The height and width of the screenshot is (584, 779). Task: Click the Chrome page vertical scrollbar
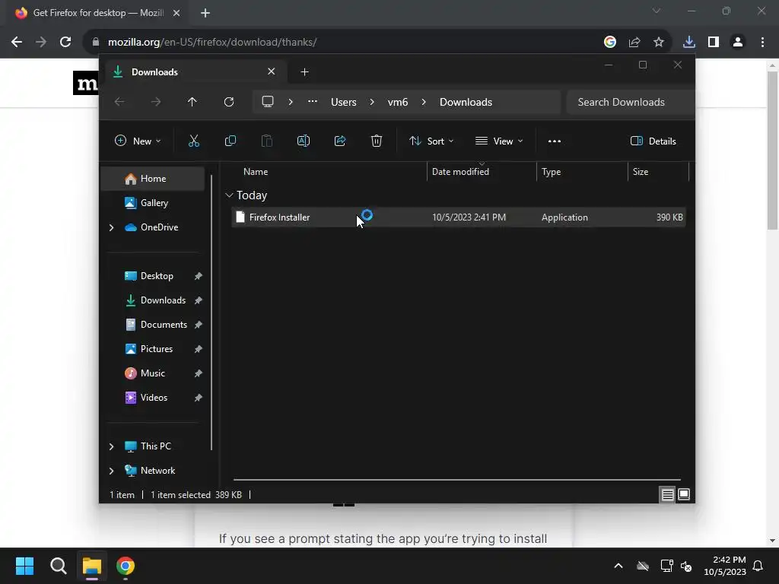click(x=772, y=150)
